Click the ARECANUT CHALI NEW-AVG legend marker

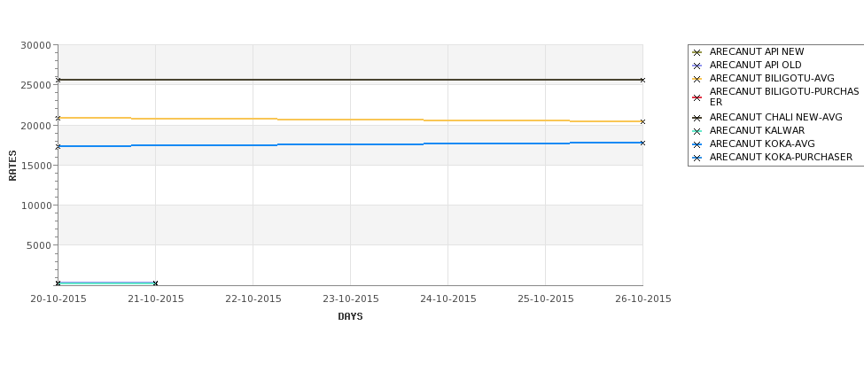click(697, 118)
